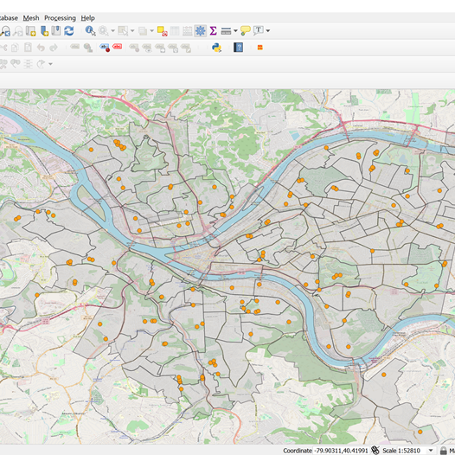Click the Cut Features scissors icon

coord(3,48)
